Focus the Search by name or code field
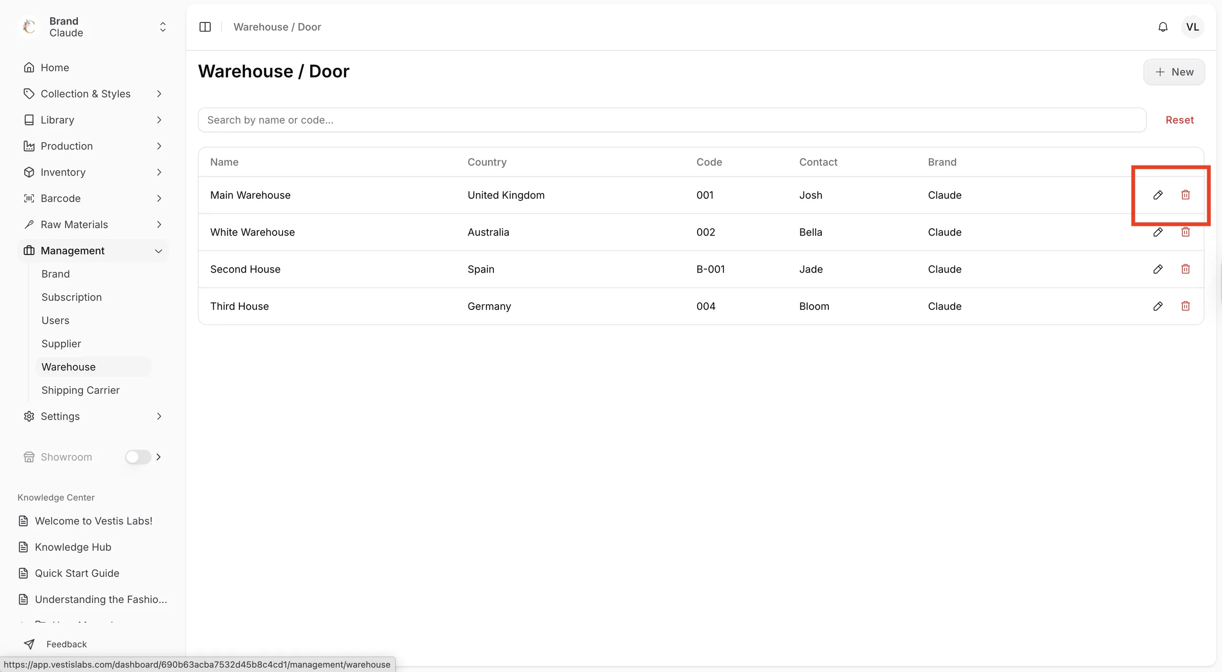Screen dimensions: 1222x672 672,120
